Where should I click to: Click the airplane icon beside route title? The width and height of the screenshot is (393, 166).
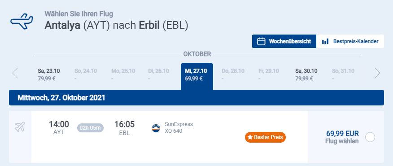tap(22, 22)
